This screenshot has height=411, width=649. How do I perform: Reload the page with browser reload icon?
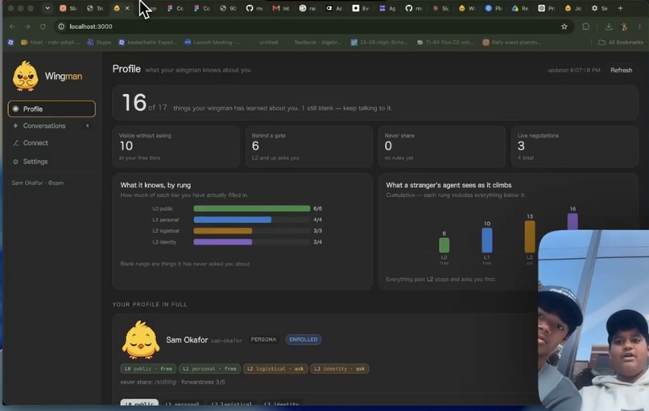coord(43,27)
